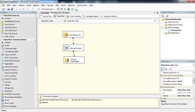195x112 pixels.
Task: Click the Alphabetical sort icon in Properties
Action: pyautogui.click(x=166, y=69)
